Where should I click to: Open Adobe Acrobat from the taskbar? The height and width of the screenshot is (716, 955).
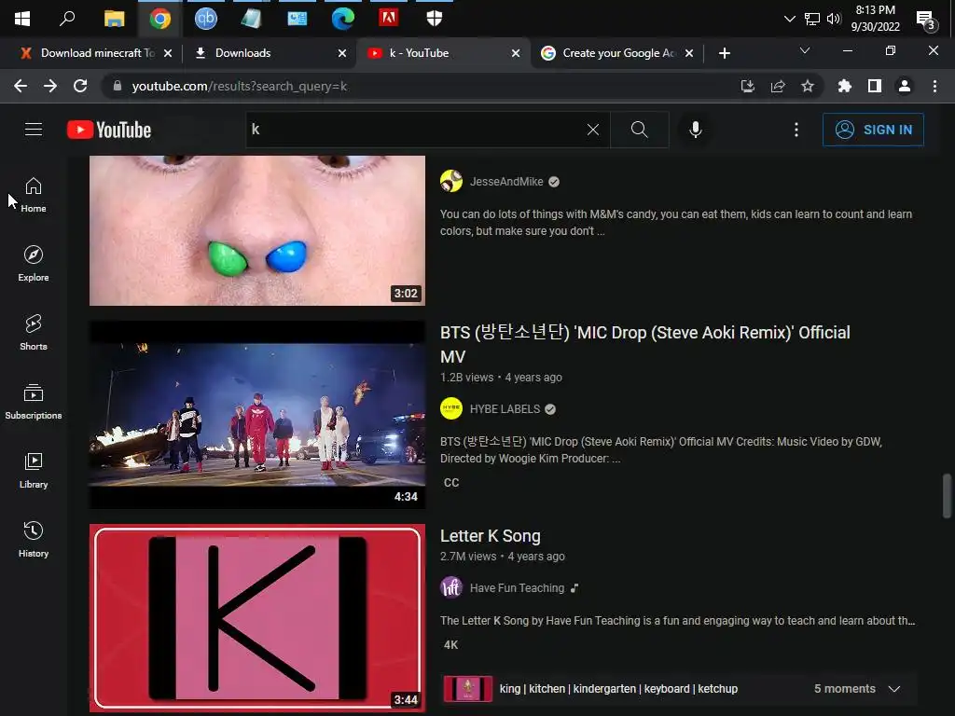pyautogui.click(x=389, y=19)
